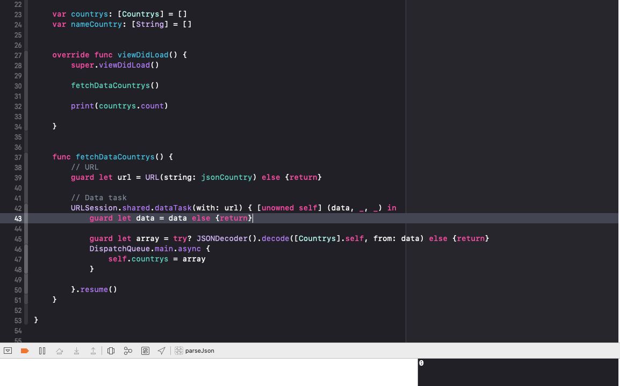
Task: Click the Step Into debug icon
Action: 76,351
